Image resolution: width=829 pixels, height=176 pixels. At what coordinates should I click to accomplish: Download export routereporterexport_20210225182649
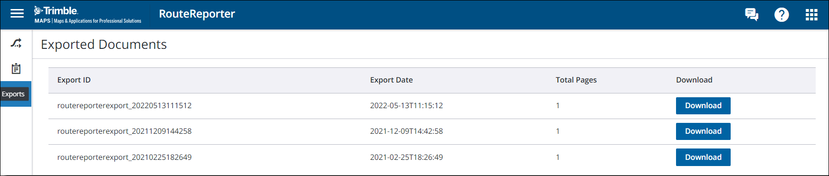(x=703, y=157)
